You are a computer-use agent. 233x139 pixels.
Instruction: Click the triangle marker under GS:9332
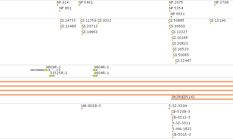(98, 23)
